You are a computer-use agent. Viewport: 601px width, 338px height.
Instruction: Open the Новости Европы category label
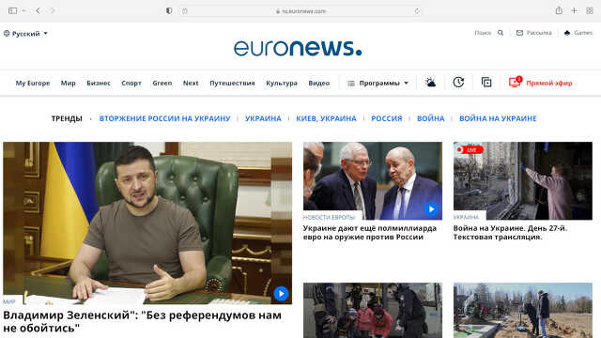click(329, 217)
